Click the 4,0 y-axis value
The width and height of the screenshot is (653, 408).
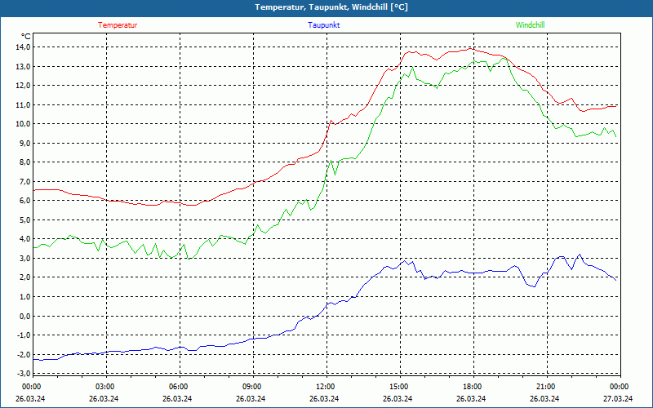[25, 239]
